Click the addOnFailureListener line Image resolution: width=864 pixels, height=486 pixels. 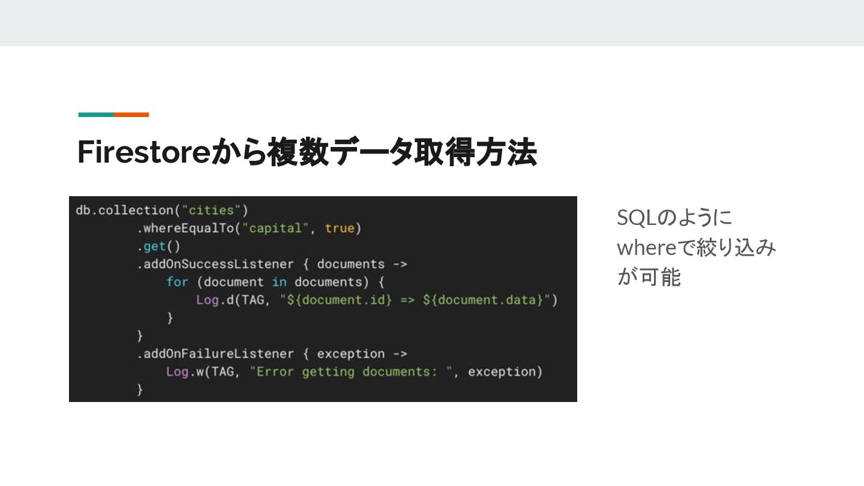(272, 354)
